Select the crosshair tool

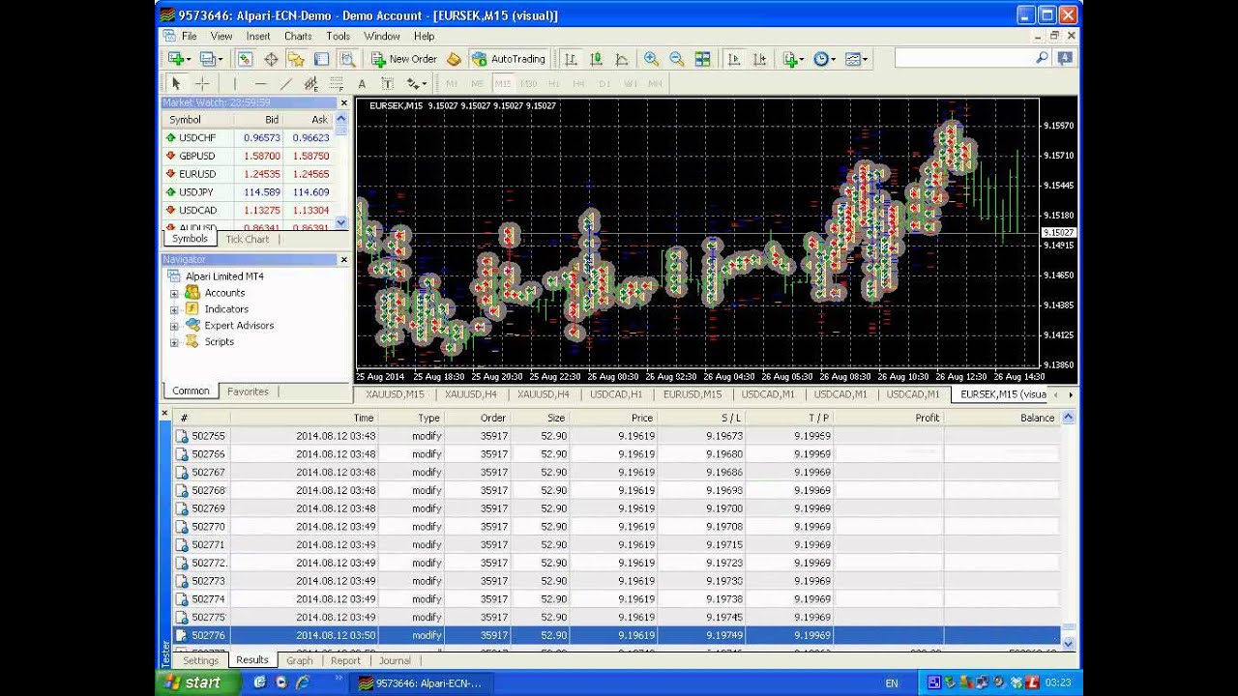click(202, 84)
